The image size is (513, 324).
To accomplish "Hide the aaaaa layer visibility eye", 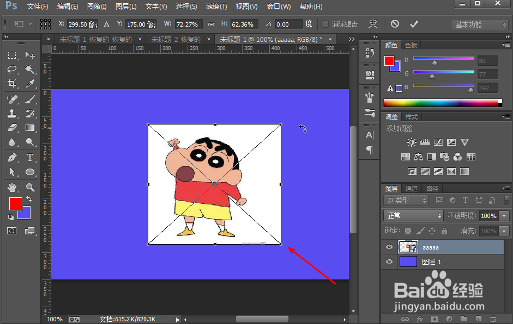I will point(389,247).
